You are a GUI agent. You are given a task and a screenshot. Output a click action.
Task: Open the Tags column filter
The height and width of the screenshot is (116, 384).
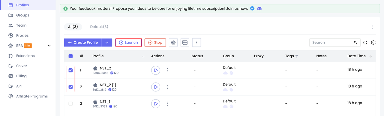click(x=297, y=56)
